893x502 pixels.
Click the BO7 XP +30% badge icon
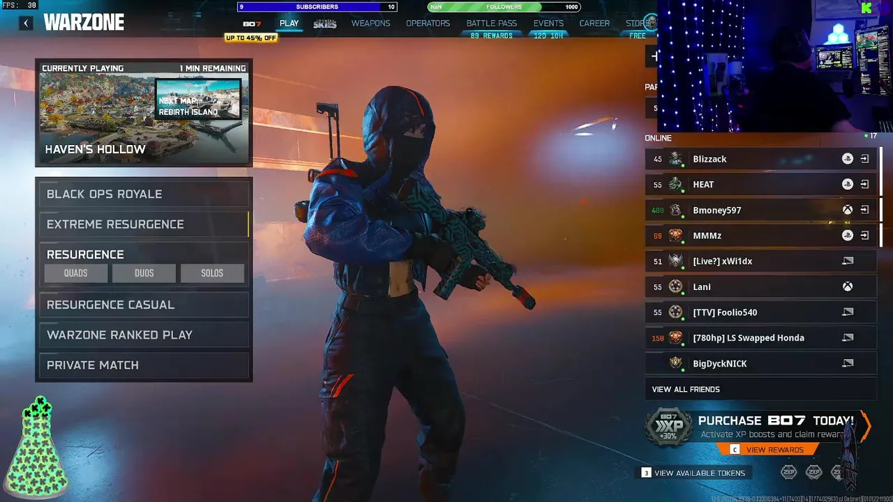tap(668, 427)
